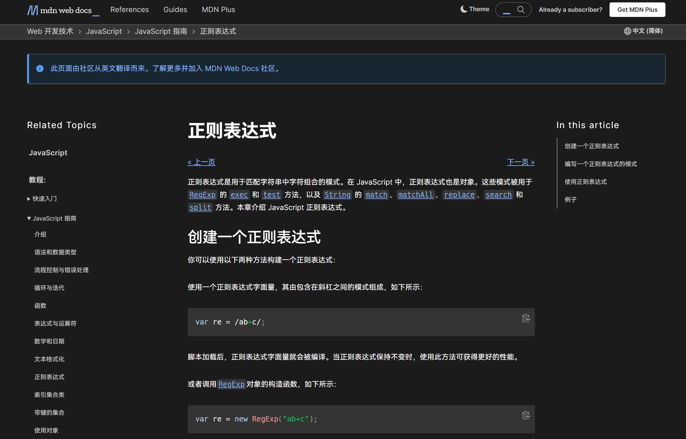686x439 pixels.
Task: Click the Get MDN Plus button
Action: (637, 10)
